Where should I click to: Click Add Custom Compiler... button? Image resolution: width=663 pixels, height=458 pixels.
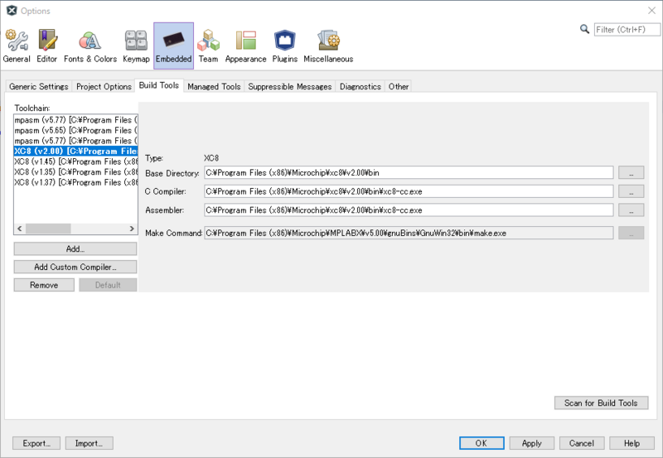75,267
